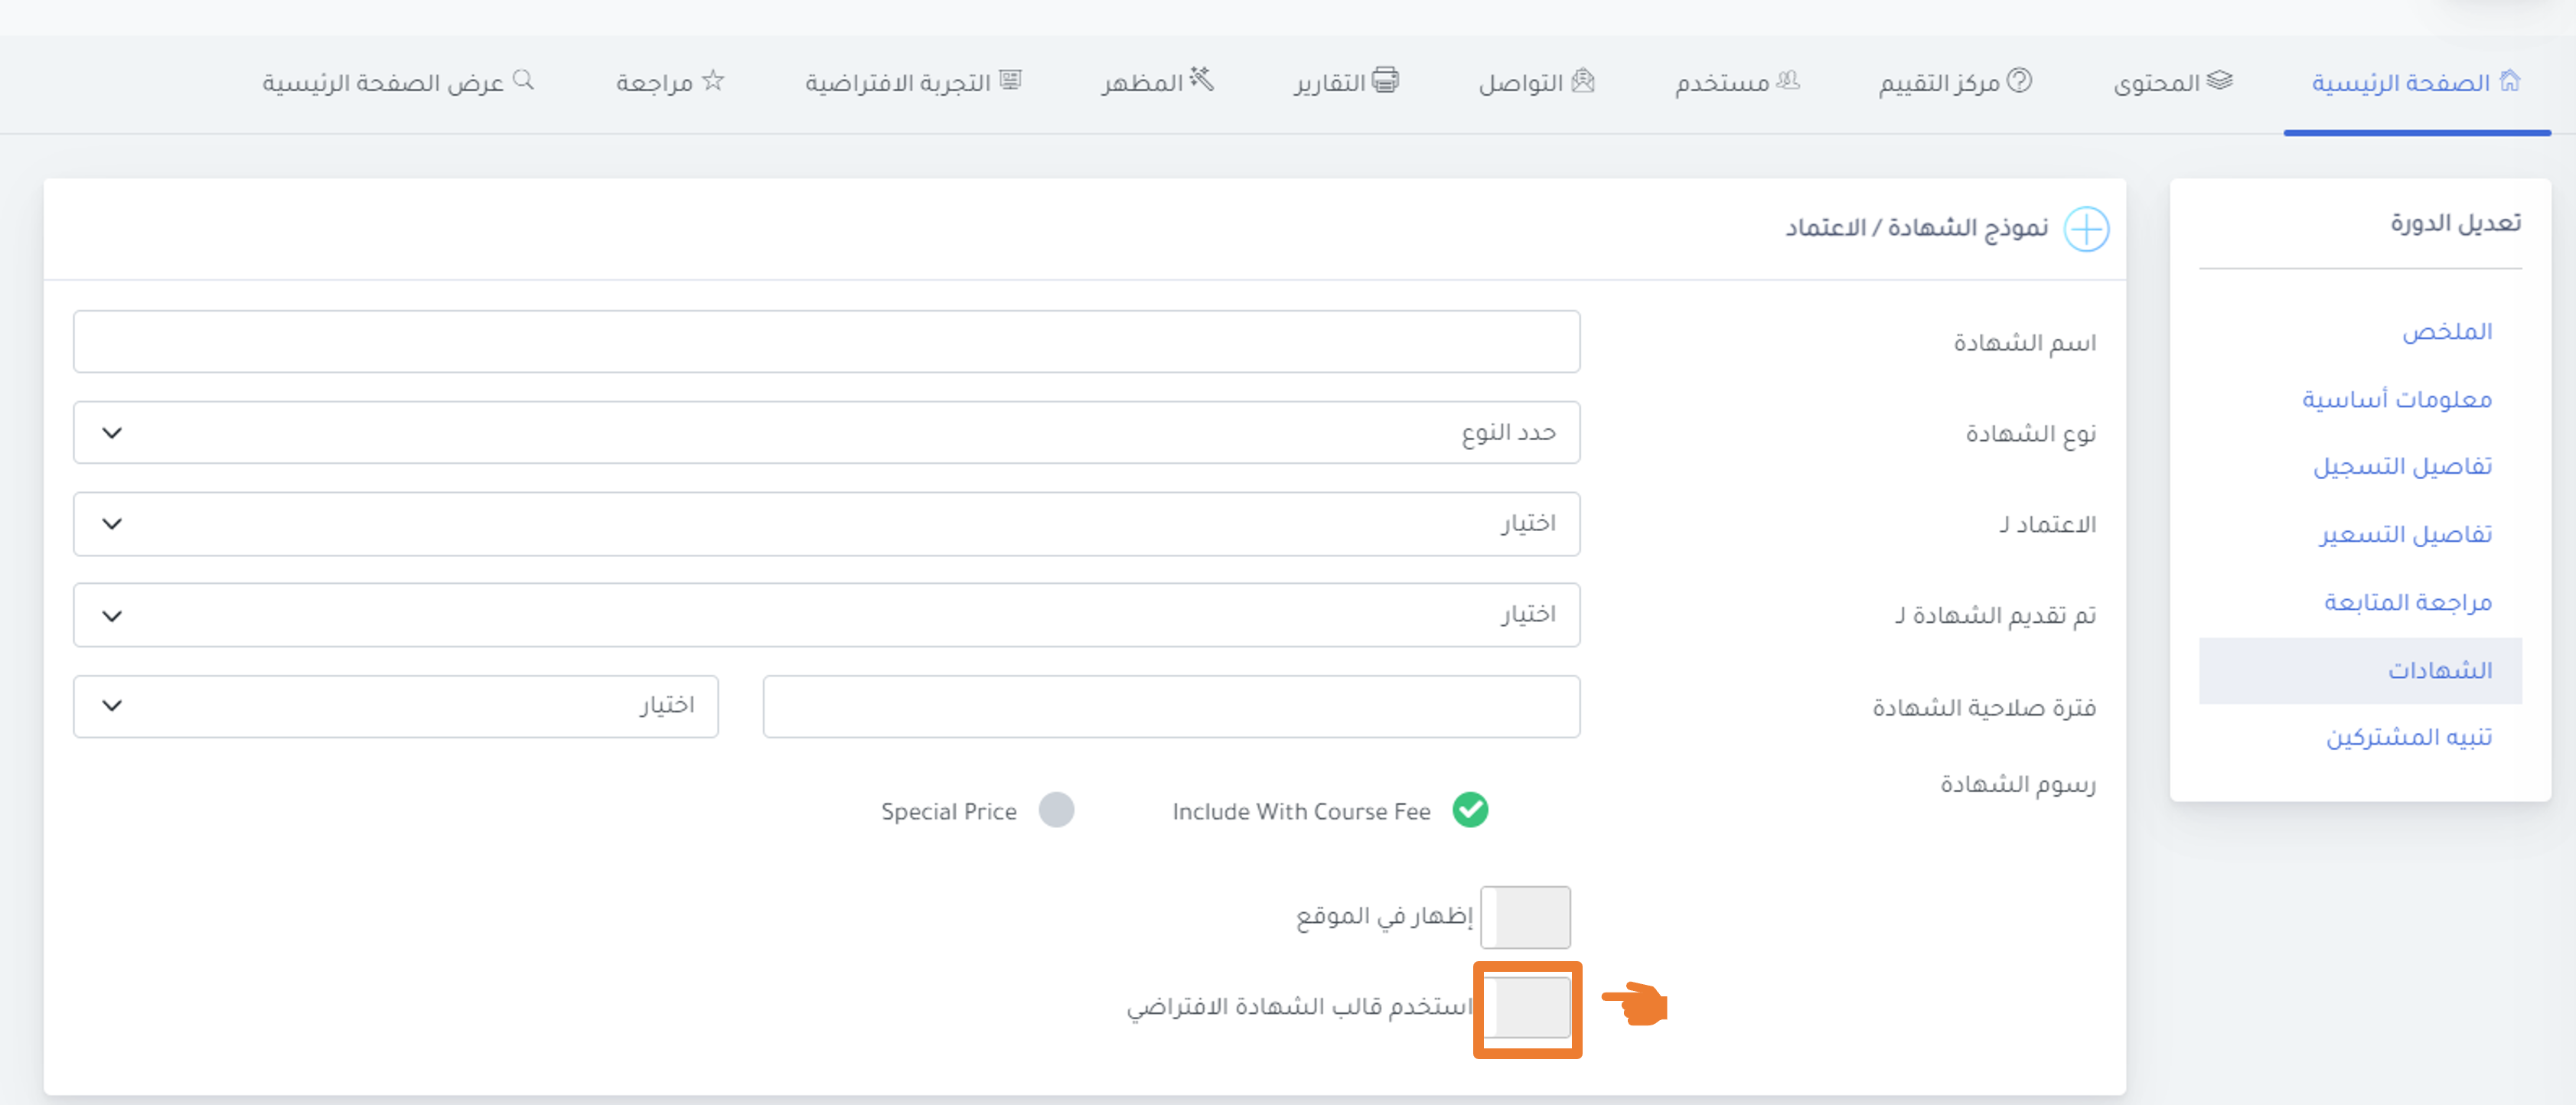Open the التجربة الافتراضية tab

913,81
